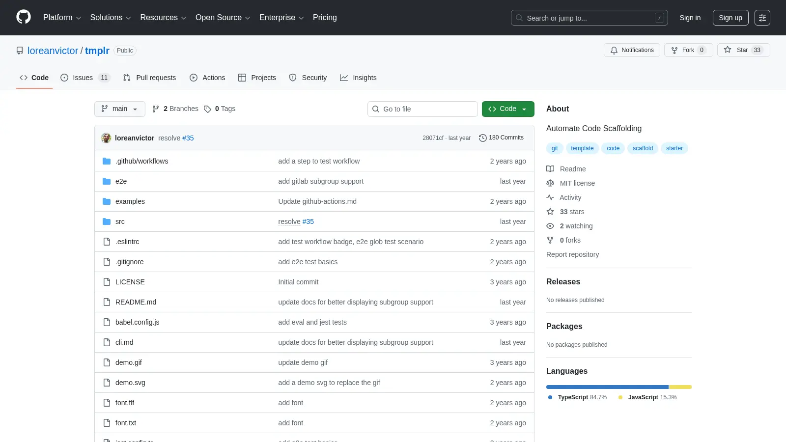Click the Star icon for the repository

click(728, 50)
